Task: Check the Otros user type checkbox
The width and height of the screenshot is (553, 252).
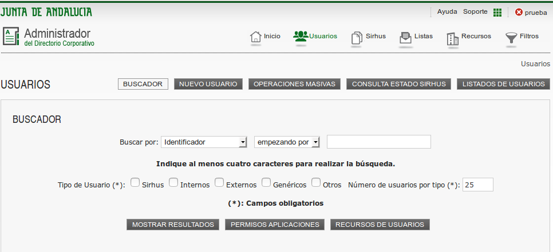Action: [316, 182]
